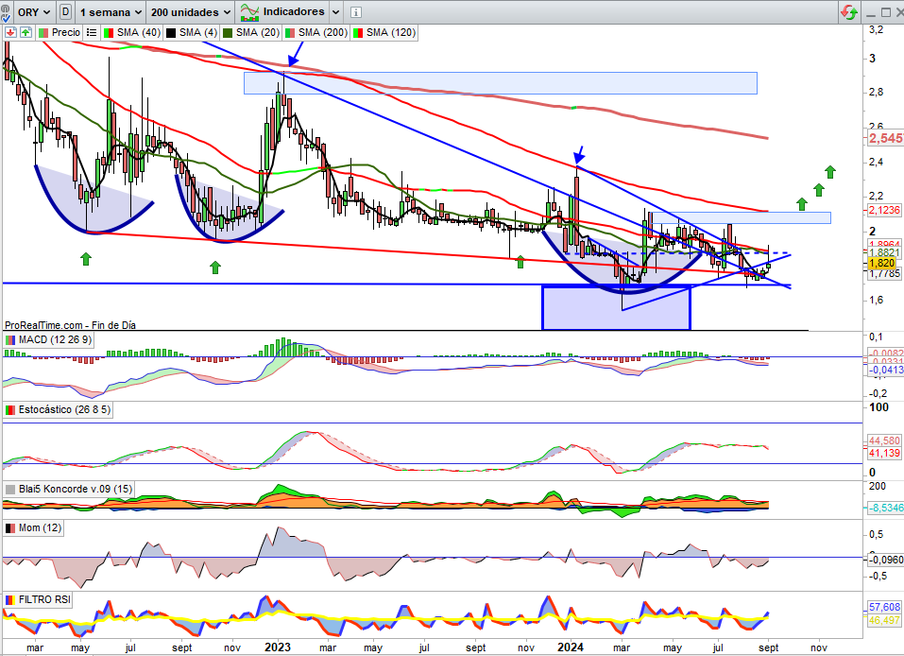This screenshot has height=656, width=904.
Task: Open Blai5 Koncorde v.09 (15) settings
Action: point(76,489)
